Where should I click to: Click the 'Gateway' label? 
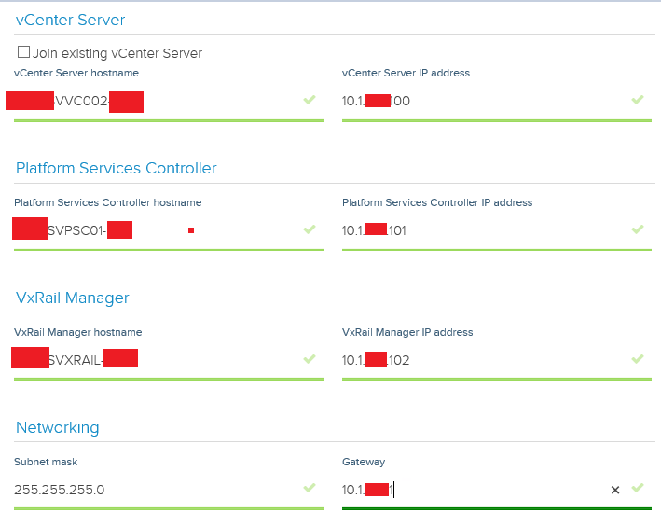364,462
